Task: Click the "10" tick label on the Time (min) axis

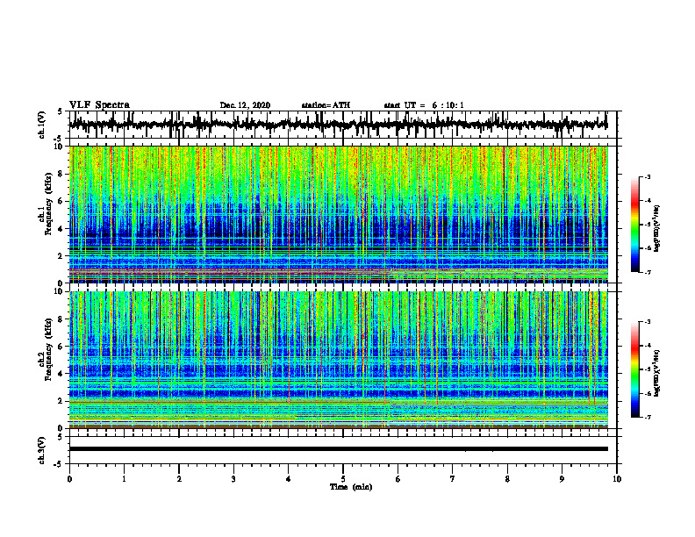Action: point(617,479)
